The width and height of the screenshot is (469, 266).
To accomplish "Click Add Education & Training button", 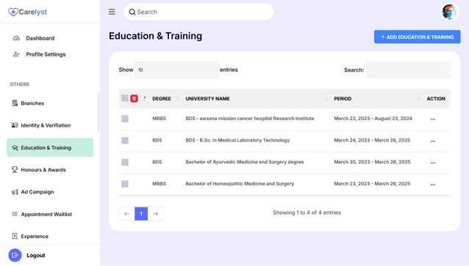I will [418, 37].
